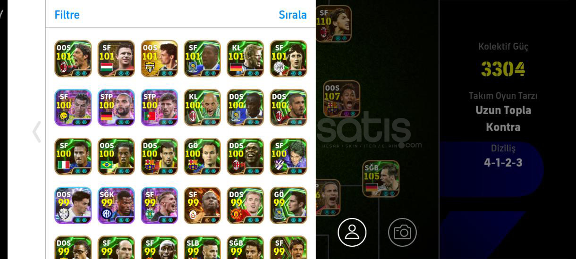Open the Filtre filter options
576x259 pixels.
click(x=67, y=15)
